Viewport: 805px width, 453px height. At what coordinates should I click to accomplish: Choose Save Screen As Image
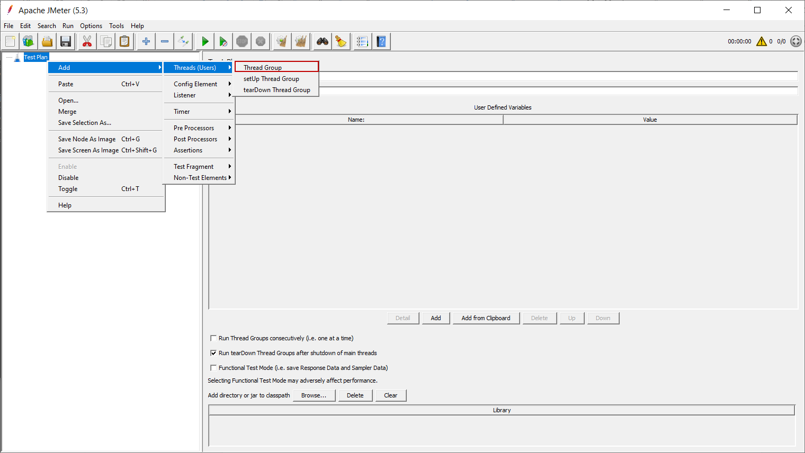[x=106, y=150]
